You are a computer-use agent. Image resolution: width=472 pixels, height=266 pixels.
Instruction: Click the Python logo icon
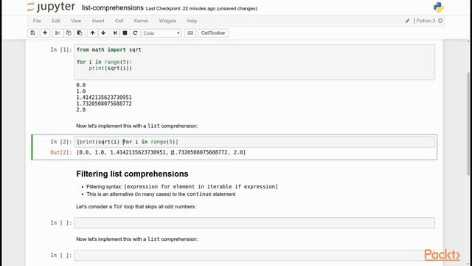[438, 7]
